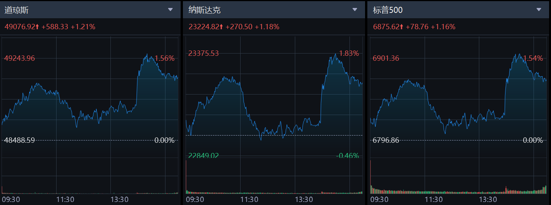Click the Dow Jones change +588.33
The image size is (551, 205).
pyautogui.click(x=55, y=27)
